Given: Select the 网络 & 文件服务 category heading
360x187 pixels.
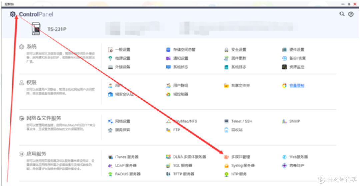Looking at the screenshot, I should coord(43,118).
